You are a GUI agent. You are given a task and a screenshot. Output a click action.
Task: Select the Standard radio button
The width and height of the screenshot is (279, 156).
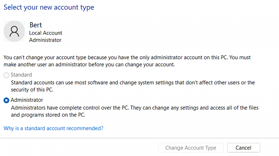coord(6,75)
